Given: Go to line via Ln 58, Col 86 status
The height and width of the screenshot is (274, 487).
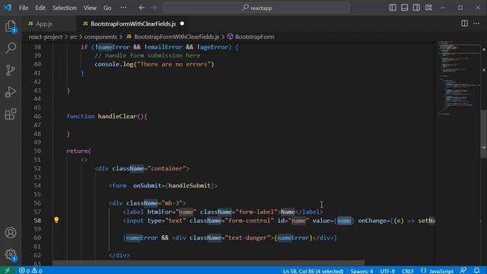Looking at the screenshot, I should tap(313, 271).
